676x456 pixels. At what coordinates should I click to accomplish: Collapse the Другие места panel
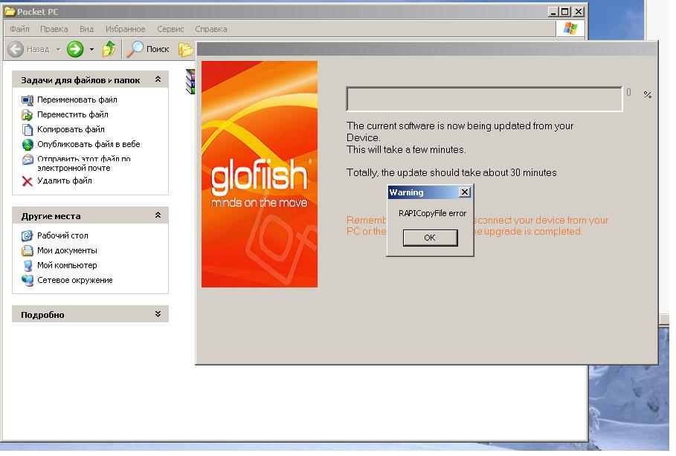pyautogui.click(x=158, y=215)
